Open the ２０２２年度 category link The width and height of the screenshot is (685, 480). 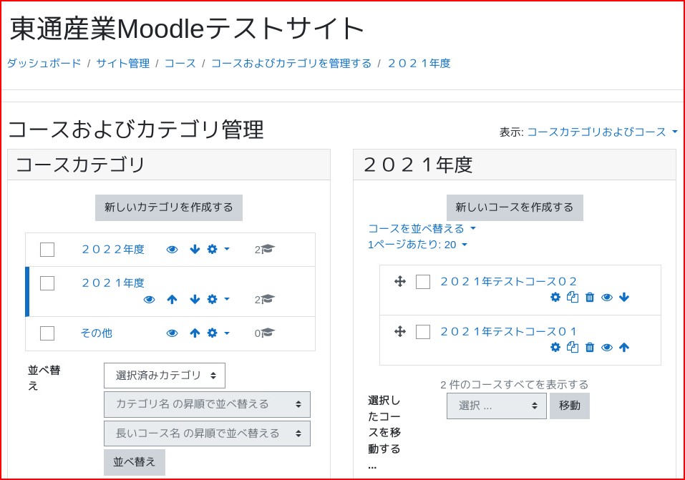tap(112, 250)
